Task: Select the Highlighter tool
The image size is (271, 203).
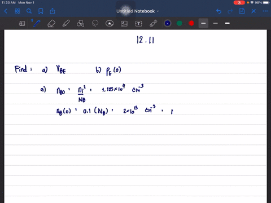Action: pos(66,24)
